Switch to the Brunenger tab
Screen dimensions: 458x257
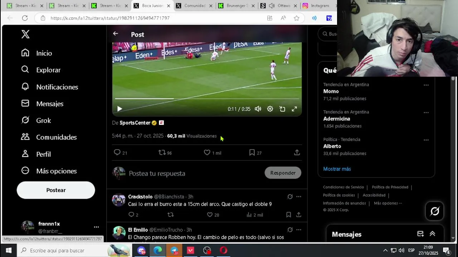[x=236, y=6]
